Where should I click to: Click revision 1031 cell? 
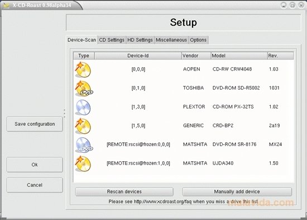click(274, 88)
